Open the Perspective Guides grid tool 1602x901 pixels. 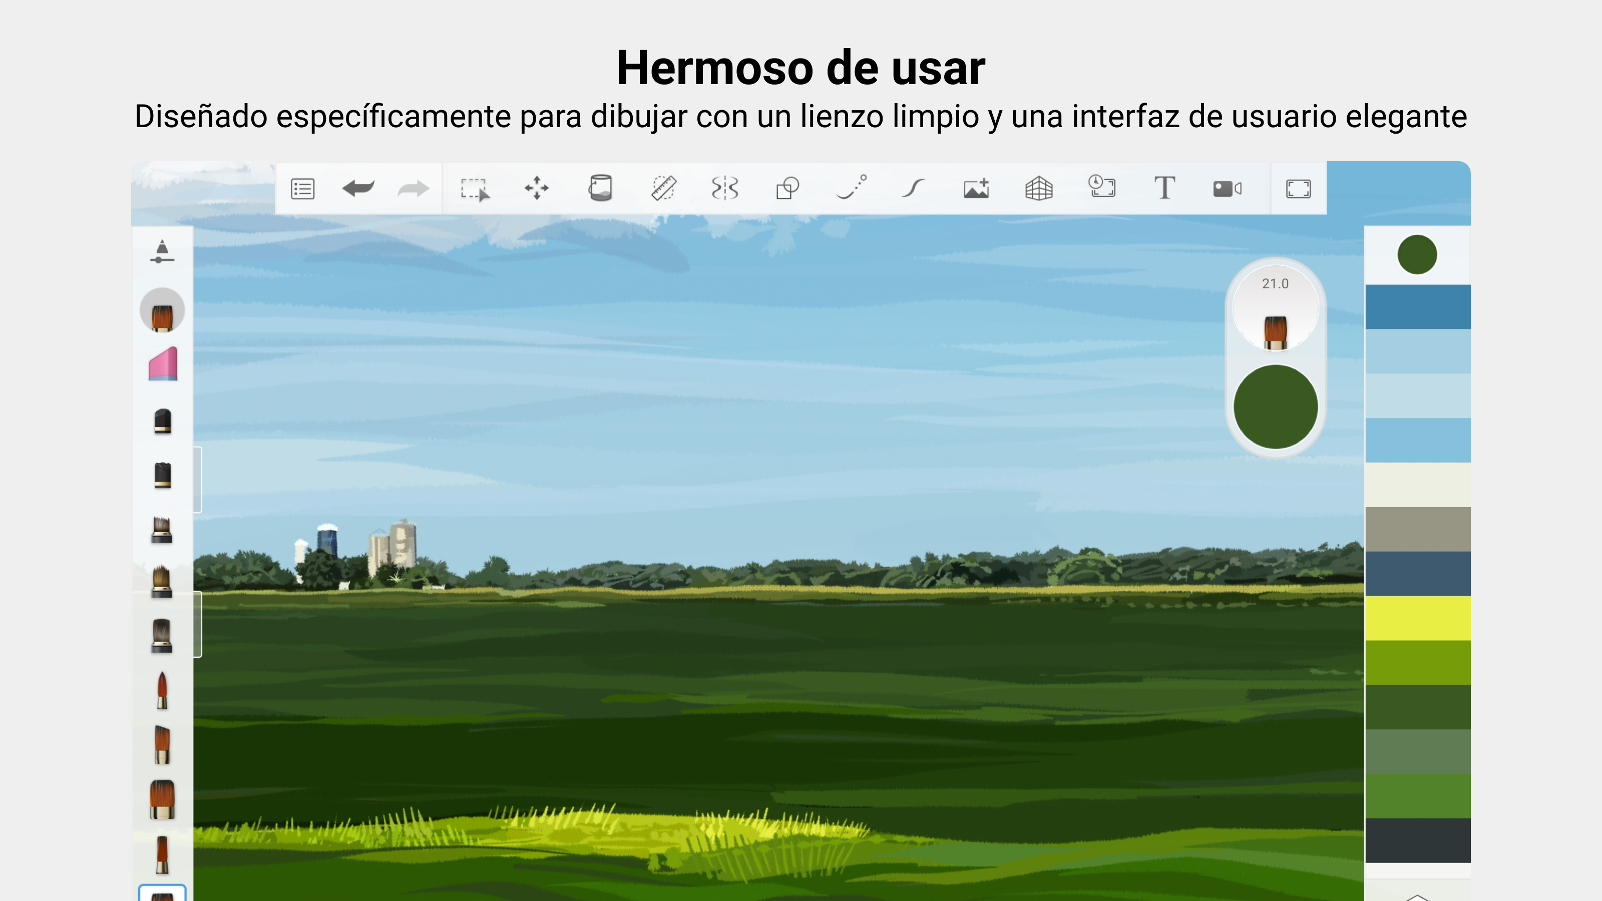tap(1039, 188)
